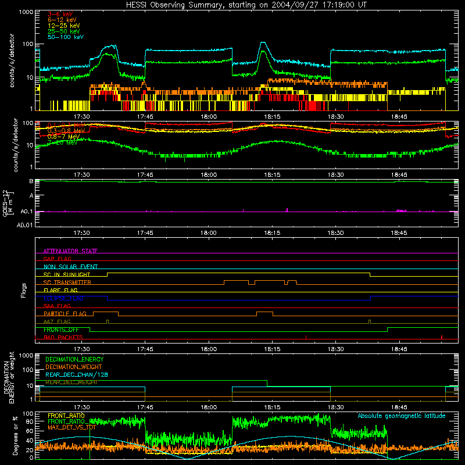Select the ECLIPSE_FLAG label
Image resolution: width=465 pixels, height=465 pixels.
[x=63, y=298]
